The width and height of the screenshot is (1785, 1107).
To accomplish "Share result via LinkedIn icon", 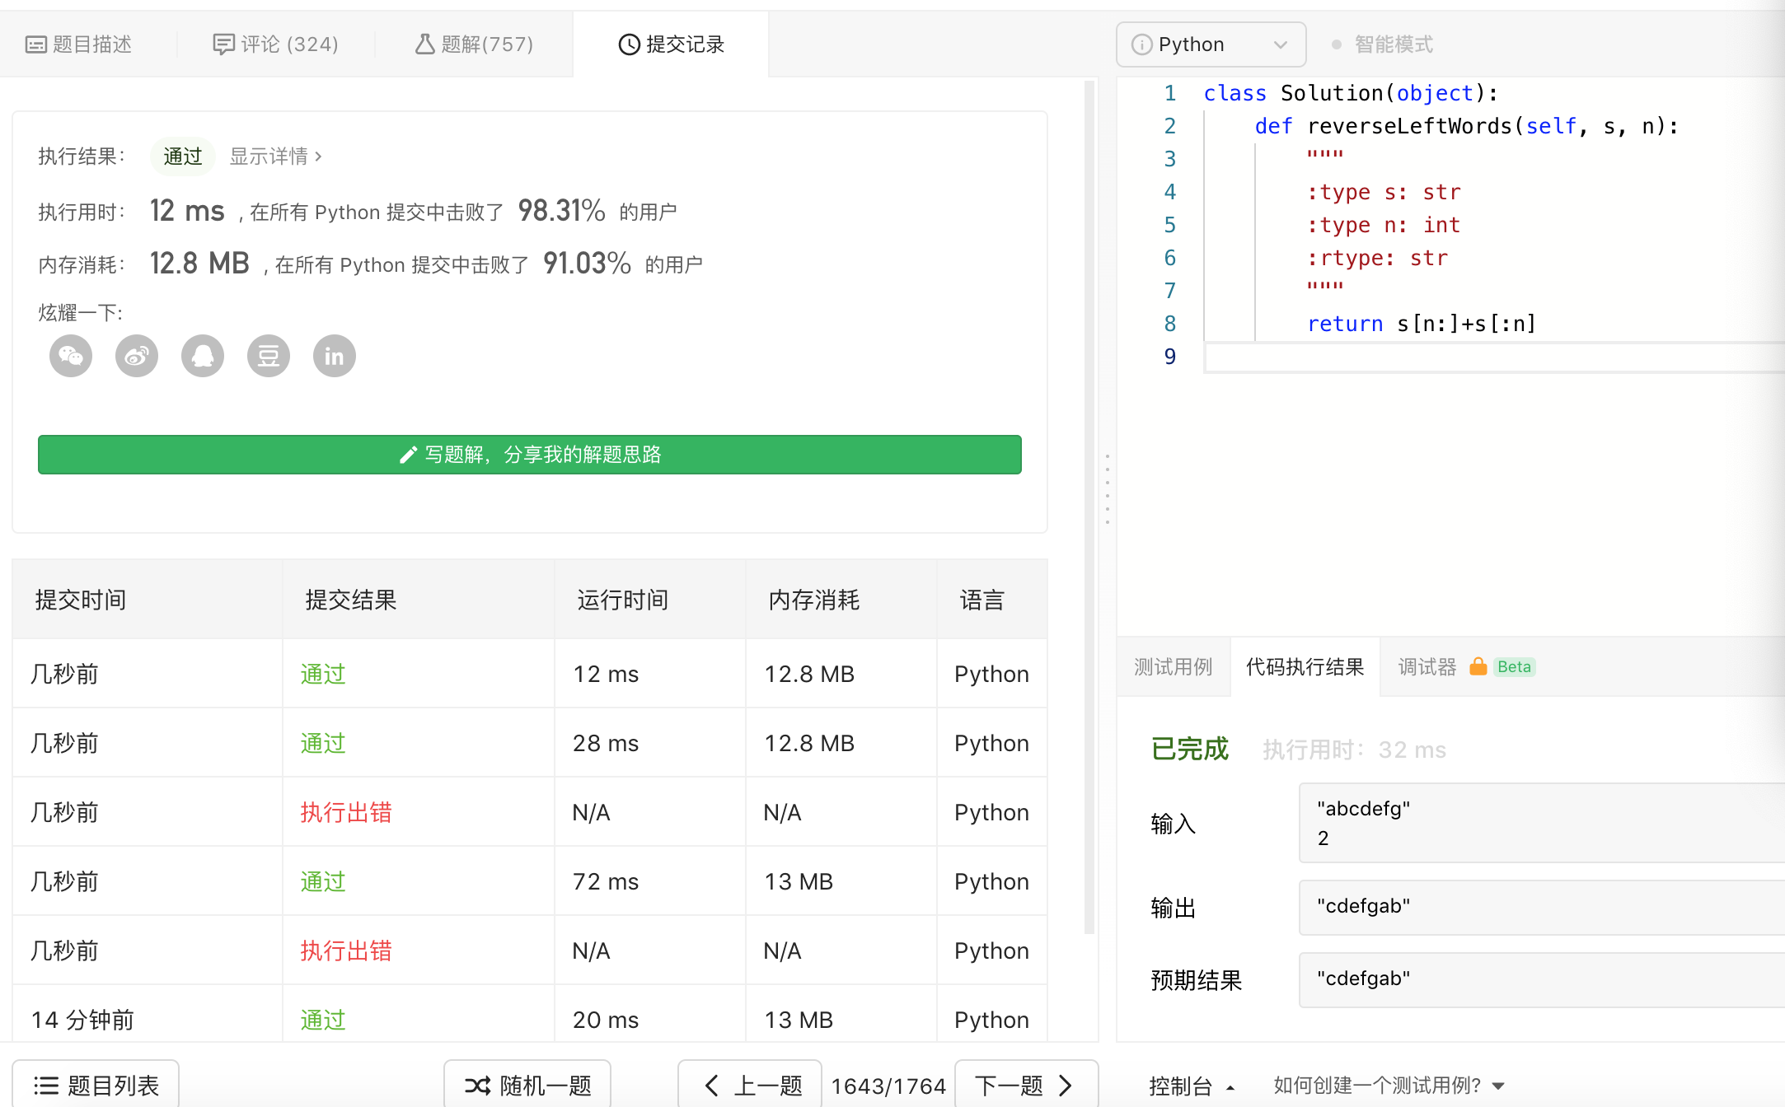I will pos(335,356).
